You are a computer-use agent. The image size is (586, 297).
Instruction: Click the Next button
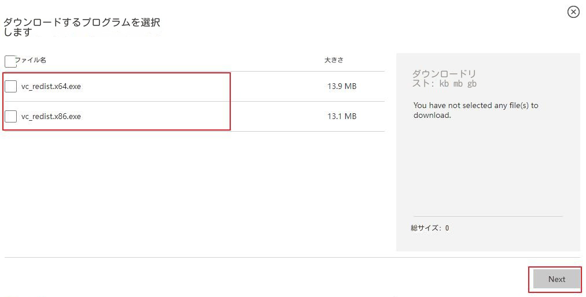556,279
